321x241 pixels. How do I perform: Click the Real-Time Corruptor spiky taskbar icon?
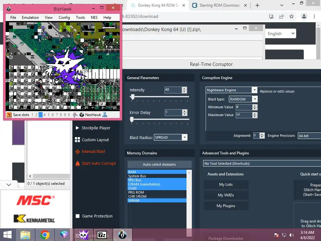83,235
